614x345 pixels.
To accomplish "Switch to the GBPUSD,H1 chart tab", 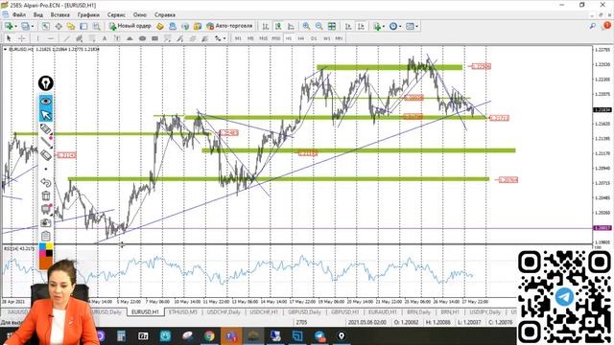I will 344,312.
